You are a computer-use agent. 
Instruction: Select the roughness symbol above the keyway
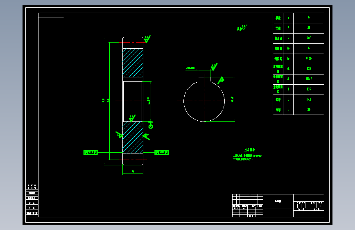pos(214,67)
